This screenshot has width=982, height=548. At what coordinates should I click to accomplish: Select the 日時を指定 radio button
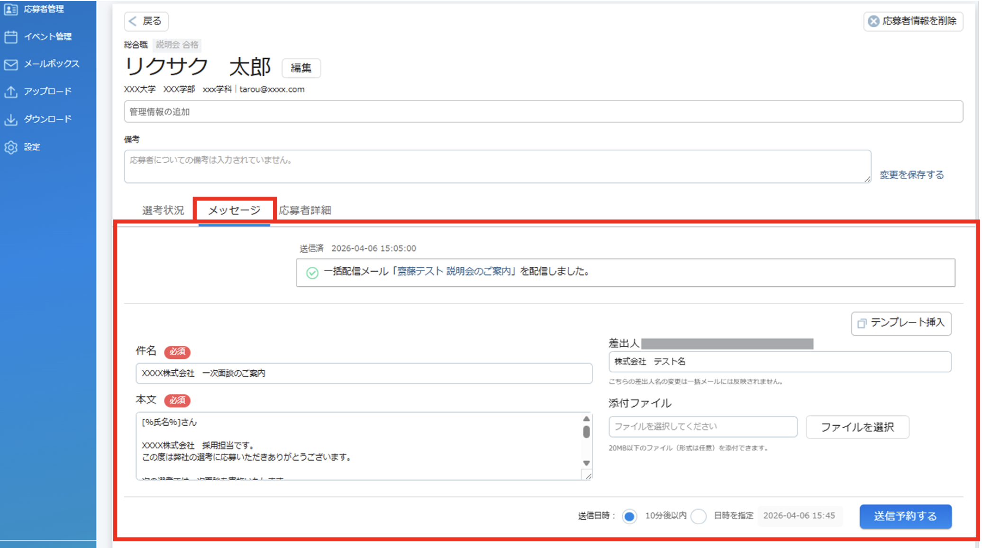(x=699, y=516)
